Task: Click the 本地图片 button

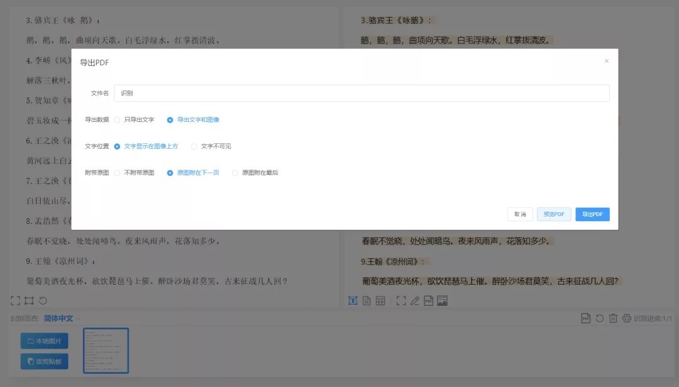Action: pos(45,341)
